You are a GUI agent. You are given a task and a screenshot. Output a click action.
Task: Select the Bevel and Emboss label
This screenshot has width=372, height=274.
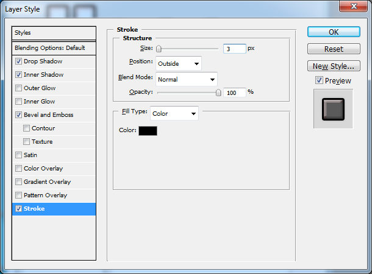[48, 115]
